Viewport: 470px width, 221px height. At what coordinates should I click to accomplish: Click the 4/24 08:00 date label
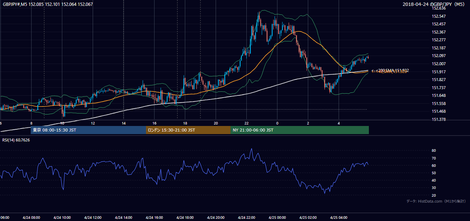[31, 218]
